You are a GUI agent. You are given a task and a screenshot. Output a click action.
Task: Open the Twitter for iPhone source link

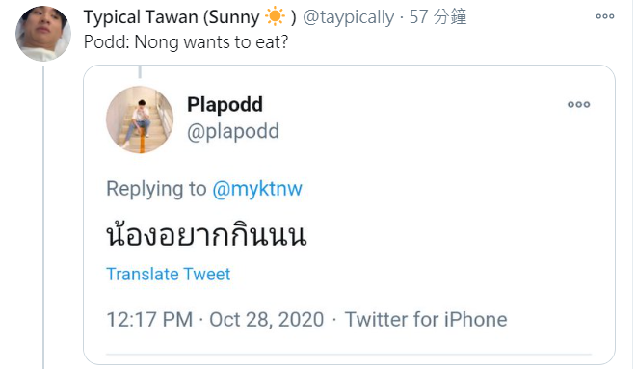pyautogui.click(x=426, y=320)
